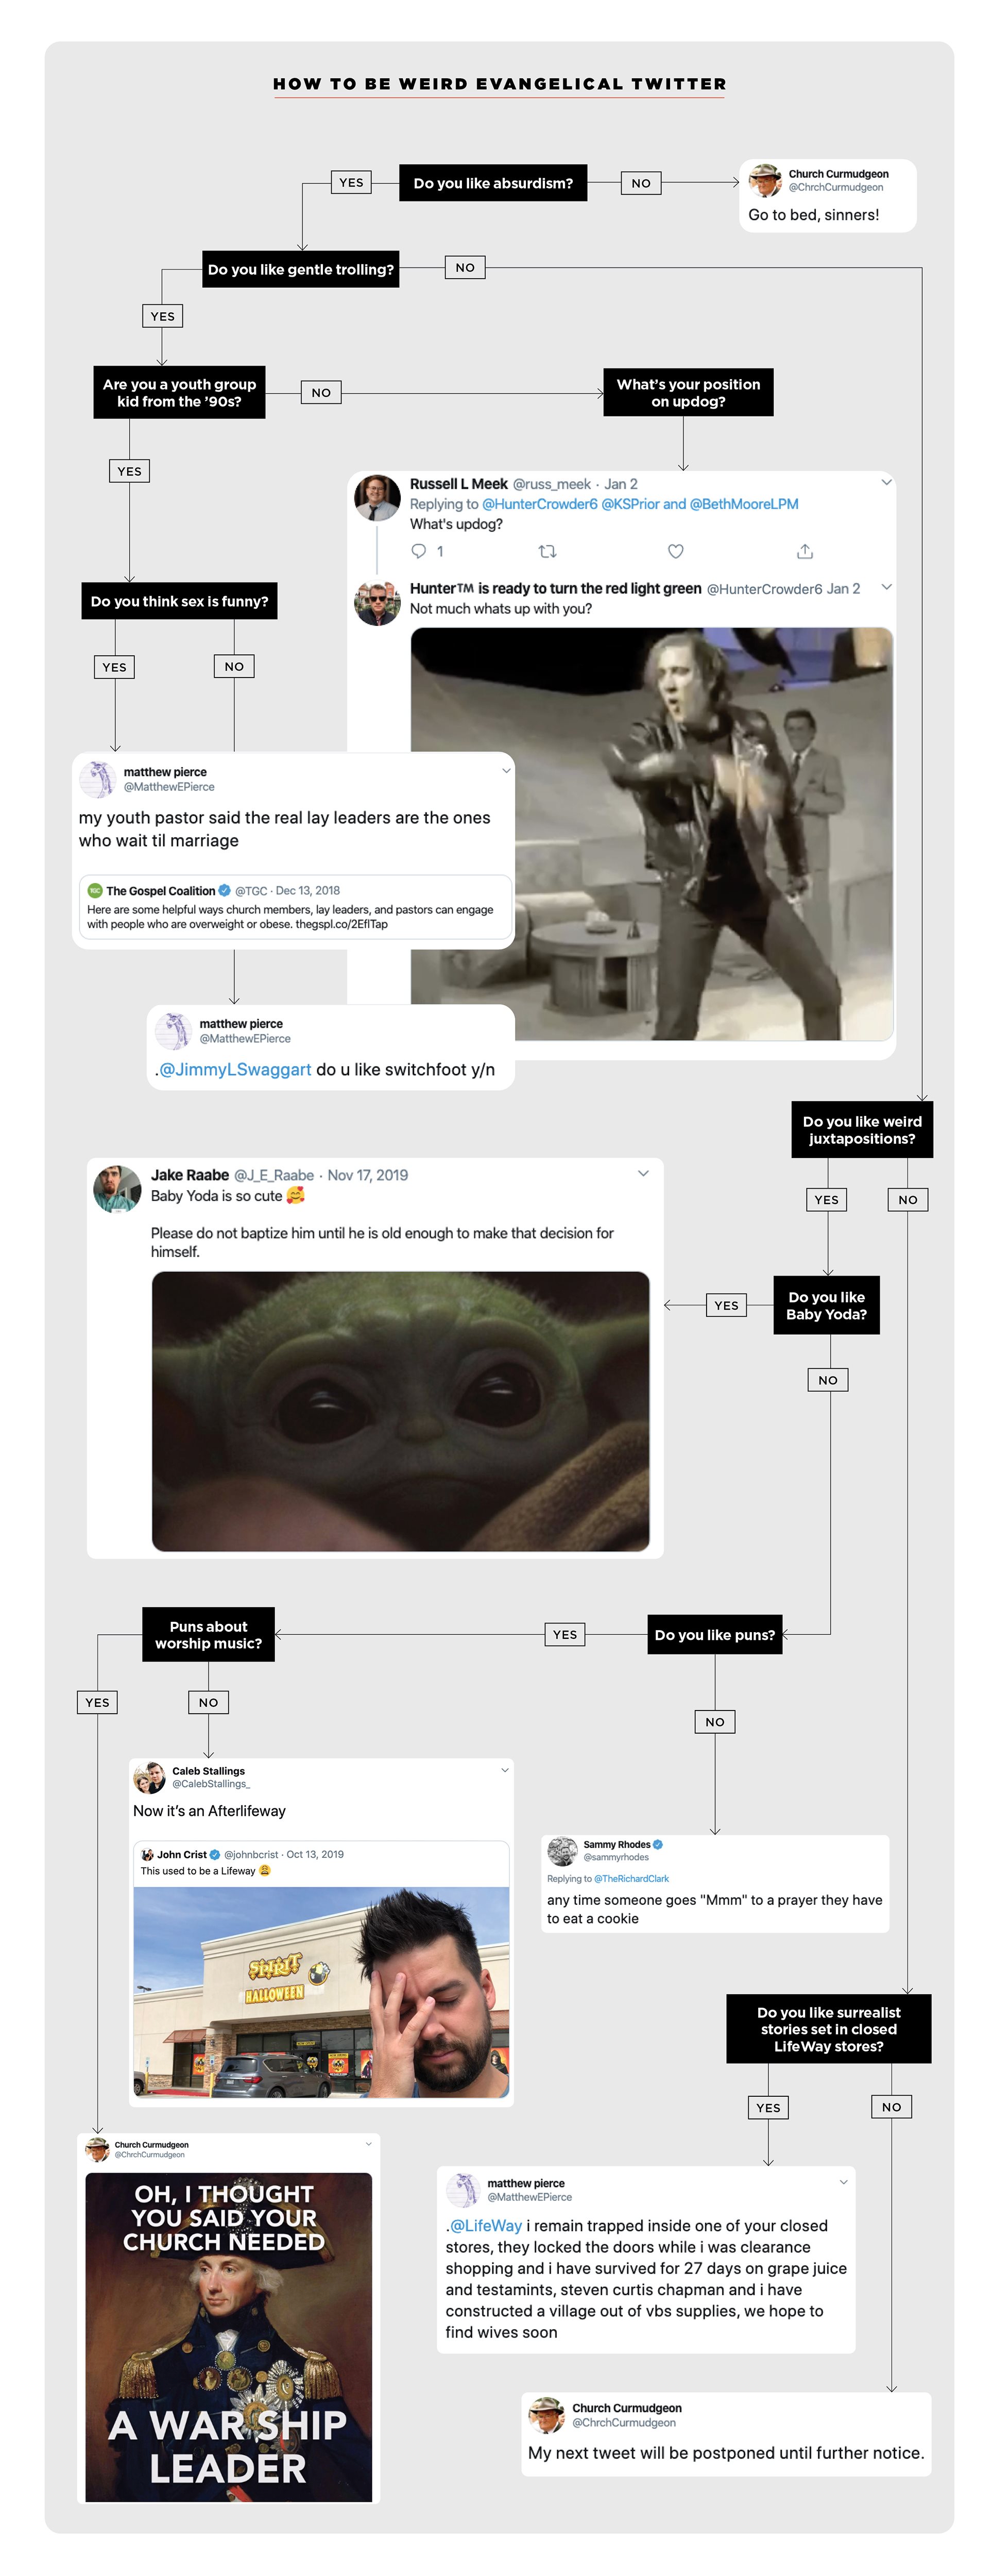
Task: Click the share icon on Russell Meek's tweet
Action: (805, 551)
